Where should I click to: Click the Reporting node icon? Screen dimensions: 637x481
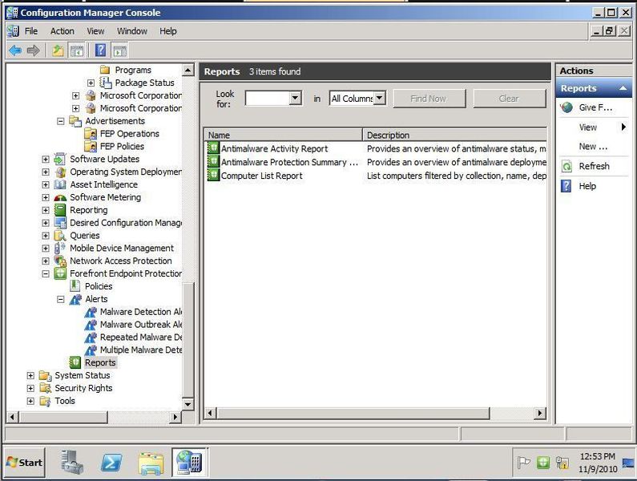coord(60,210)
